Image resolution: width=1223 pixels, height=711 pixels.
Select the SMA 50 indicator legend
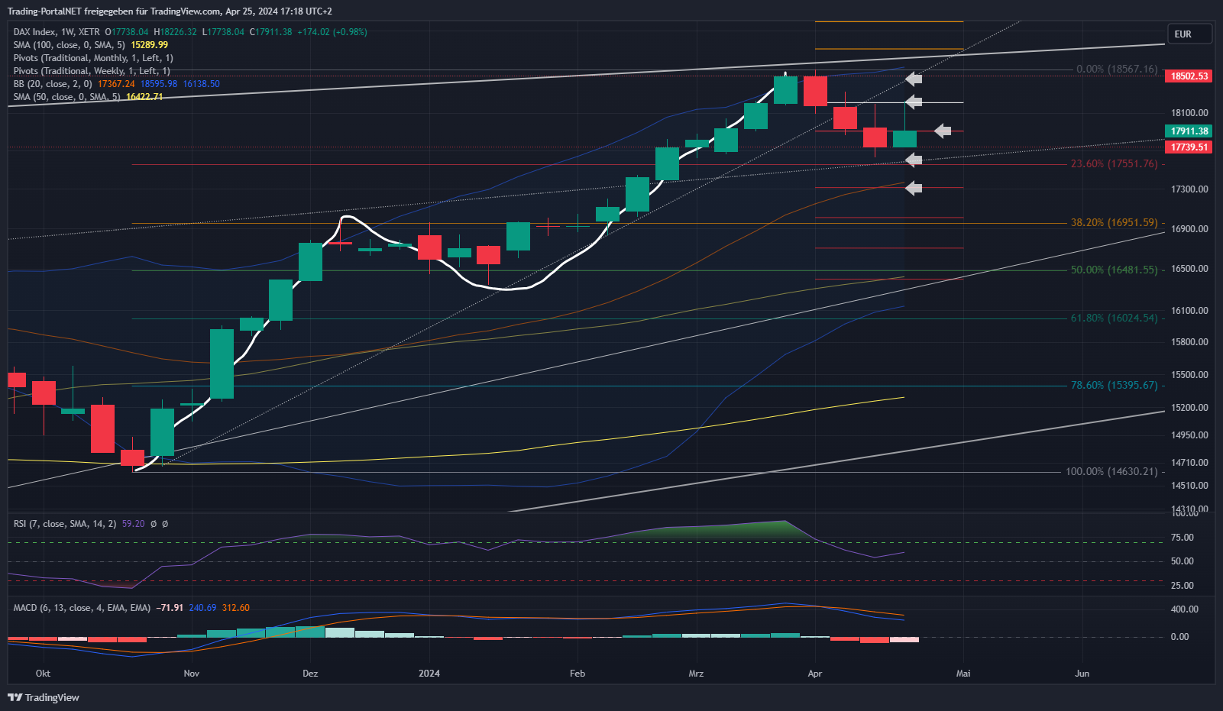tap(66, 97)
